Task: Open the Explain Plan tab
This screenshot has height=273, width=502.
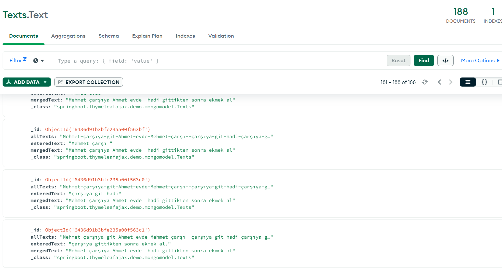Action: point(147,36)
